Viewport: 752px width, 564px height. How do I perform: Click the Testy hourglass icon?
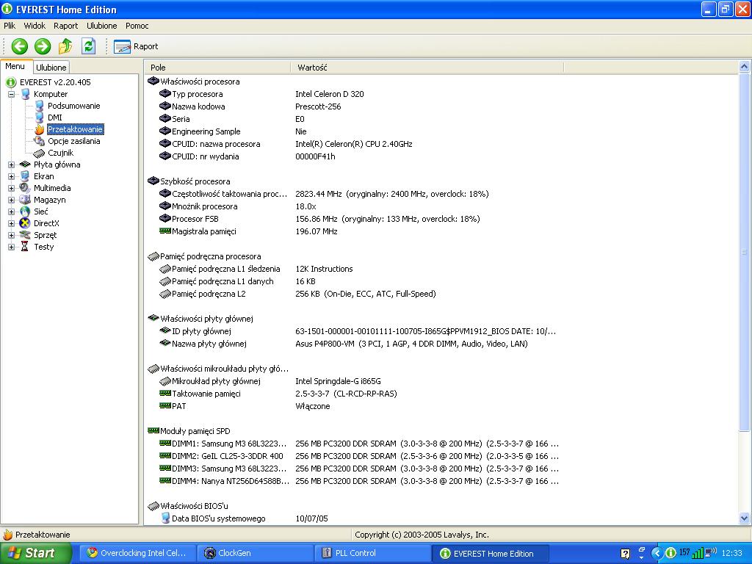click(x=25, y=247)
